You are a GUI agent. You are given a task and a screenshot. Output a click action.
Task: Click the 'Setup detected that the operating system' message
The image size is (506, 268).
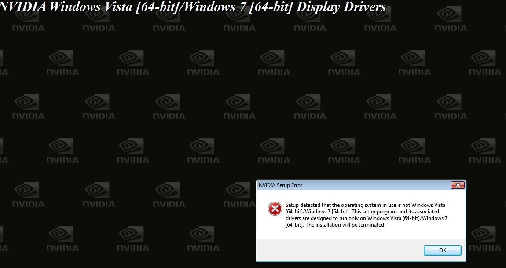(x=366, y=215)
